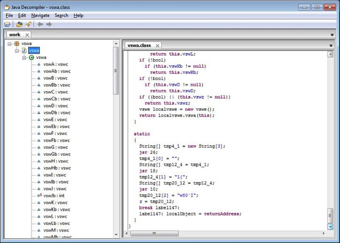
Task: Click code editor scroll right arrow
Action: pyautogui.click(x=324, y=234)
